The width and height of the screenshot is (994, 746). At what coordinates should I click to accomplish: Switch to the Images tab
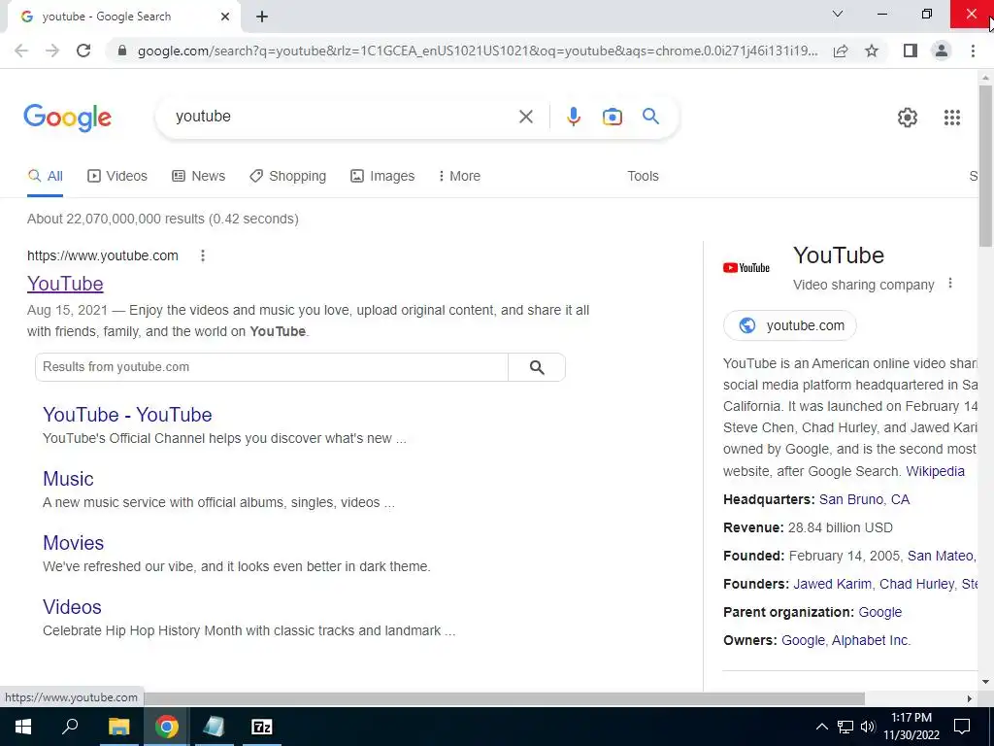[382, 177]
